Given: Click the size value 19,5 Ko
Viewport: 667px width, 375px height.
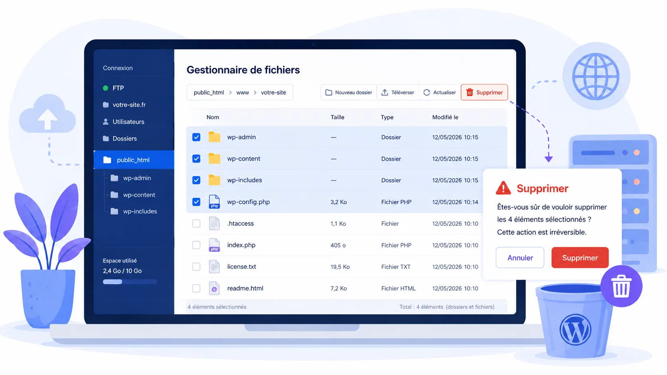Looking at the screenshot, I should tap(340, 267).
